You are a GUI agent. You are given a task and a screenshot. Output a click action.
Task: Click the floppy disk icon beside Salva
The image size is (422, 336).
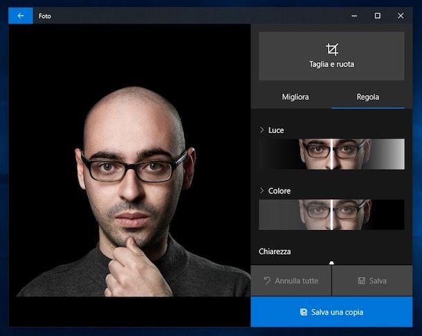point(360,281)
